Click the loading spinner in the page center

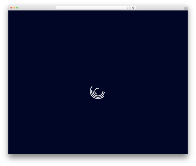tap(97, 92)
